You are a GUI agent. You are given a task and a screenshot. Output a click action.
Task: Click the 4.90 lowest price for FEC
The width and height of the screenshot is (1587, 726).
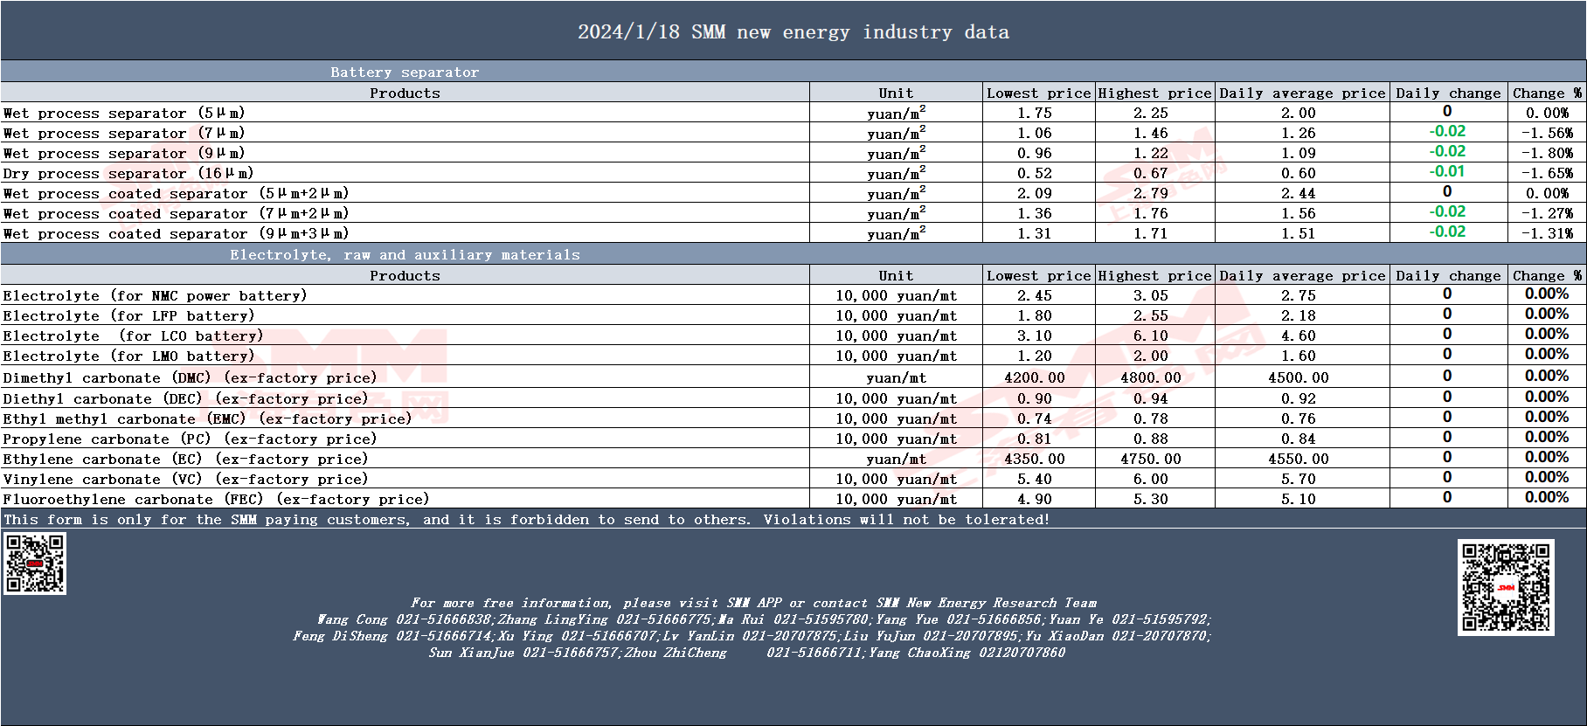(1034, 500)
